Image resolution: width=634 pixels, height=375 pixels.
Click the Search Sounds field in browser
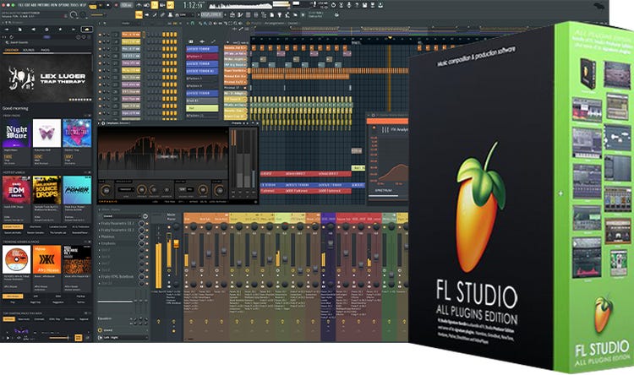click(46, 42)
